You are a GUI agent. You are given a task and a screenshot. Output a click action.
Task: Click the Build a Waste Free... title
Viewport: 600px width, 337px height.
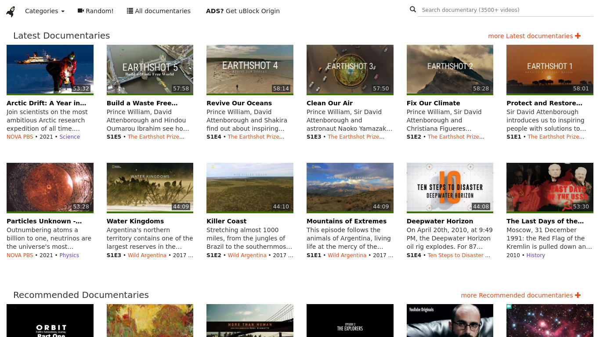[142, 103]
